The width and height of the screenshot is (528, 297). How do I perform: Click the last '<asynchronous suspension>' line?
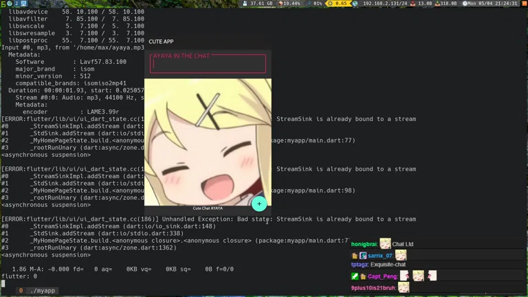coord(46,255)
